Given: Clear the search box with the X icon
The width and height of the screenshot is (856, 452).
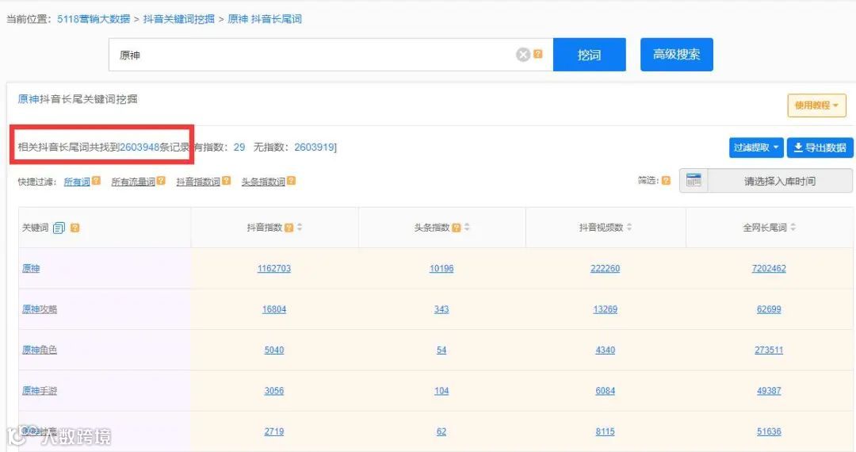Looking at the screenshot, I should 523,55.
